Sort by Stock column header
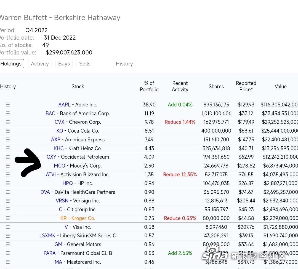This screenshot has width=298, height=269. 78,87
